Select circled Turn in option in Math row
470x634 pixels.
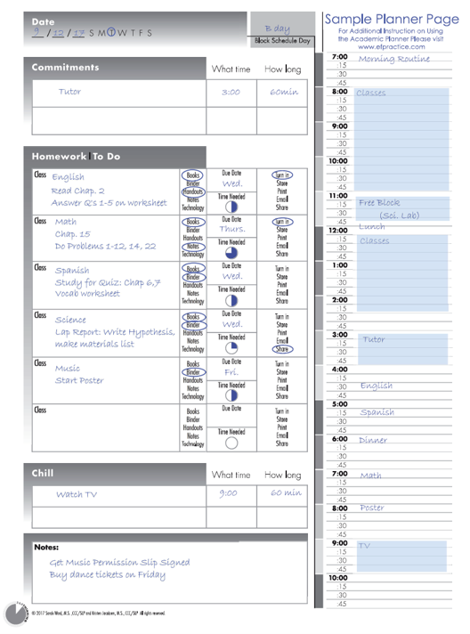(282, 222)
